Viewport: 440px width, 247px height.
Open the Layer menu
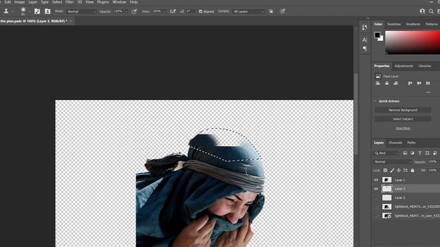(32, 2)
